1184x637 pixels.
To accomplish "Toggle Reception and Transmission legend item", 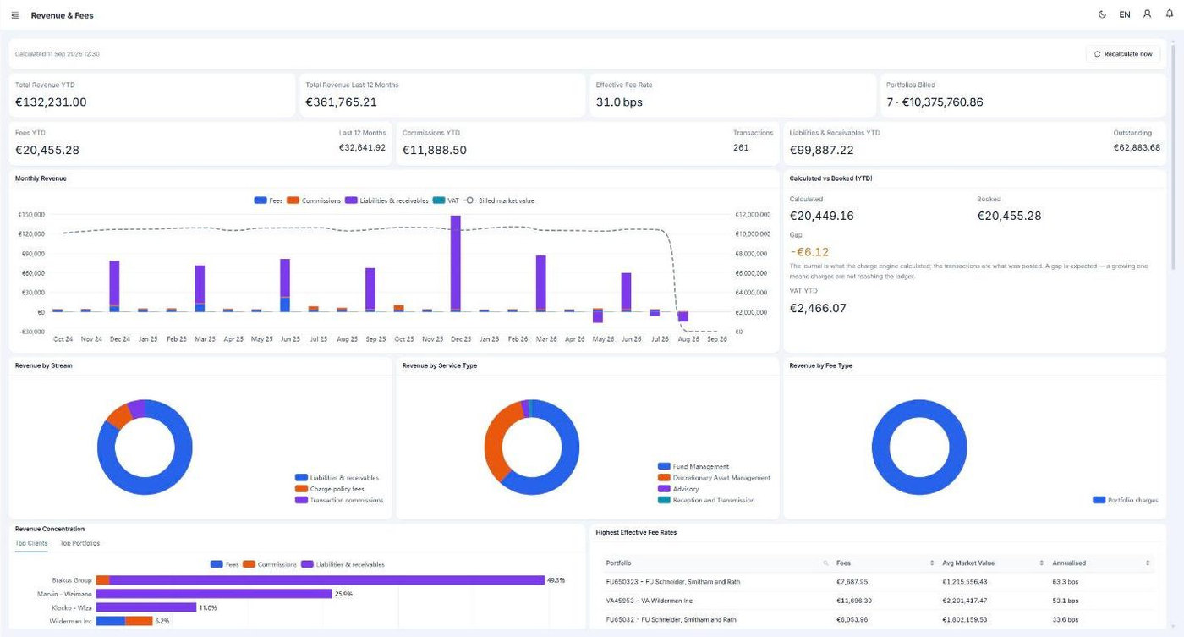I will pyautogui.click(x=706, y=500).
